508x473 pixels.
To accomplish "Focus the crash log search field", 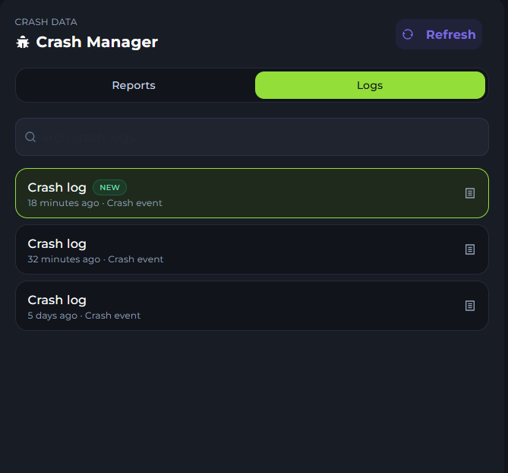I will coord(258,137).
